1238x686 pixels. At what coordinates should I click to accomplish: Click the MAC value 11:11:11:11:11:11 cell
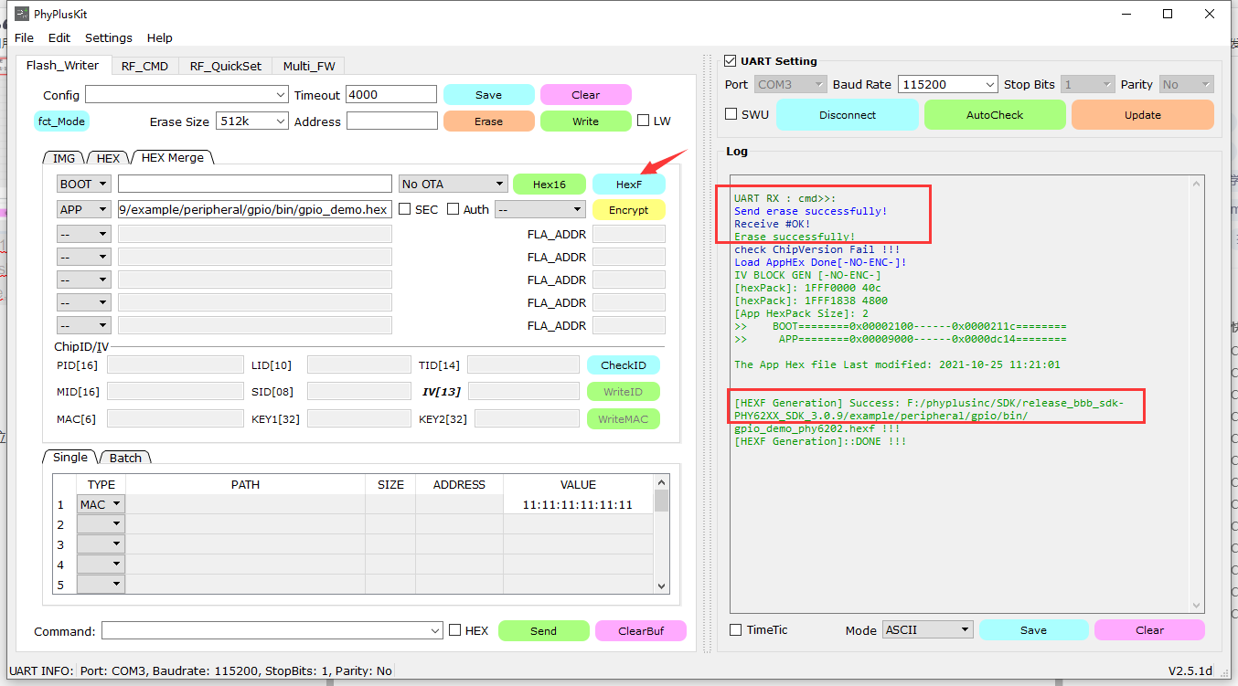tap(578, 504)
